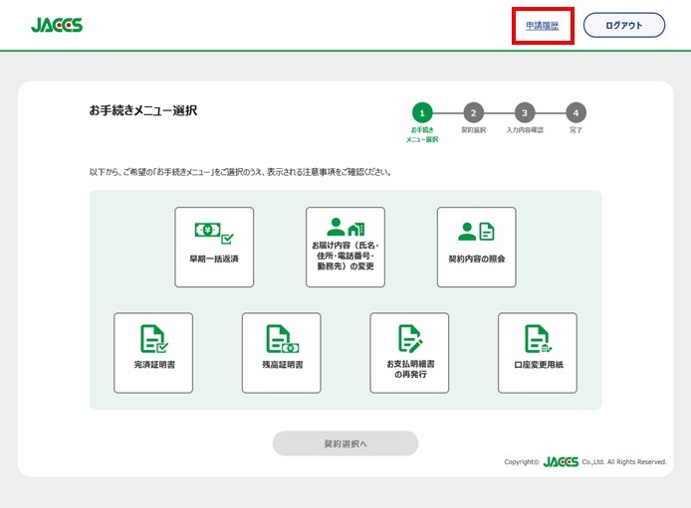The height and width of the screenshot is (508, 691).
Task: Select step 1 circle in progress indicator
Action: [x=423, y=112]
